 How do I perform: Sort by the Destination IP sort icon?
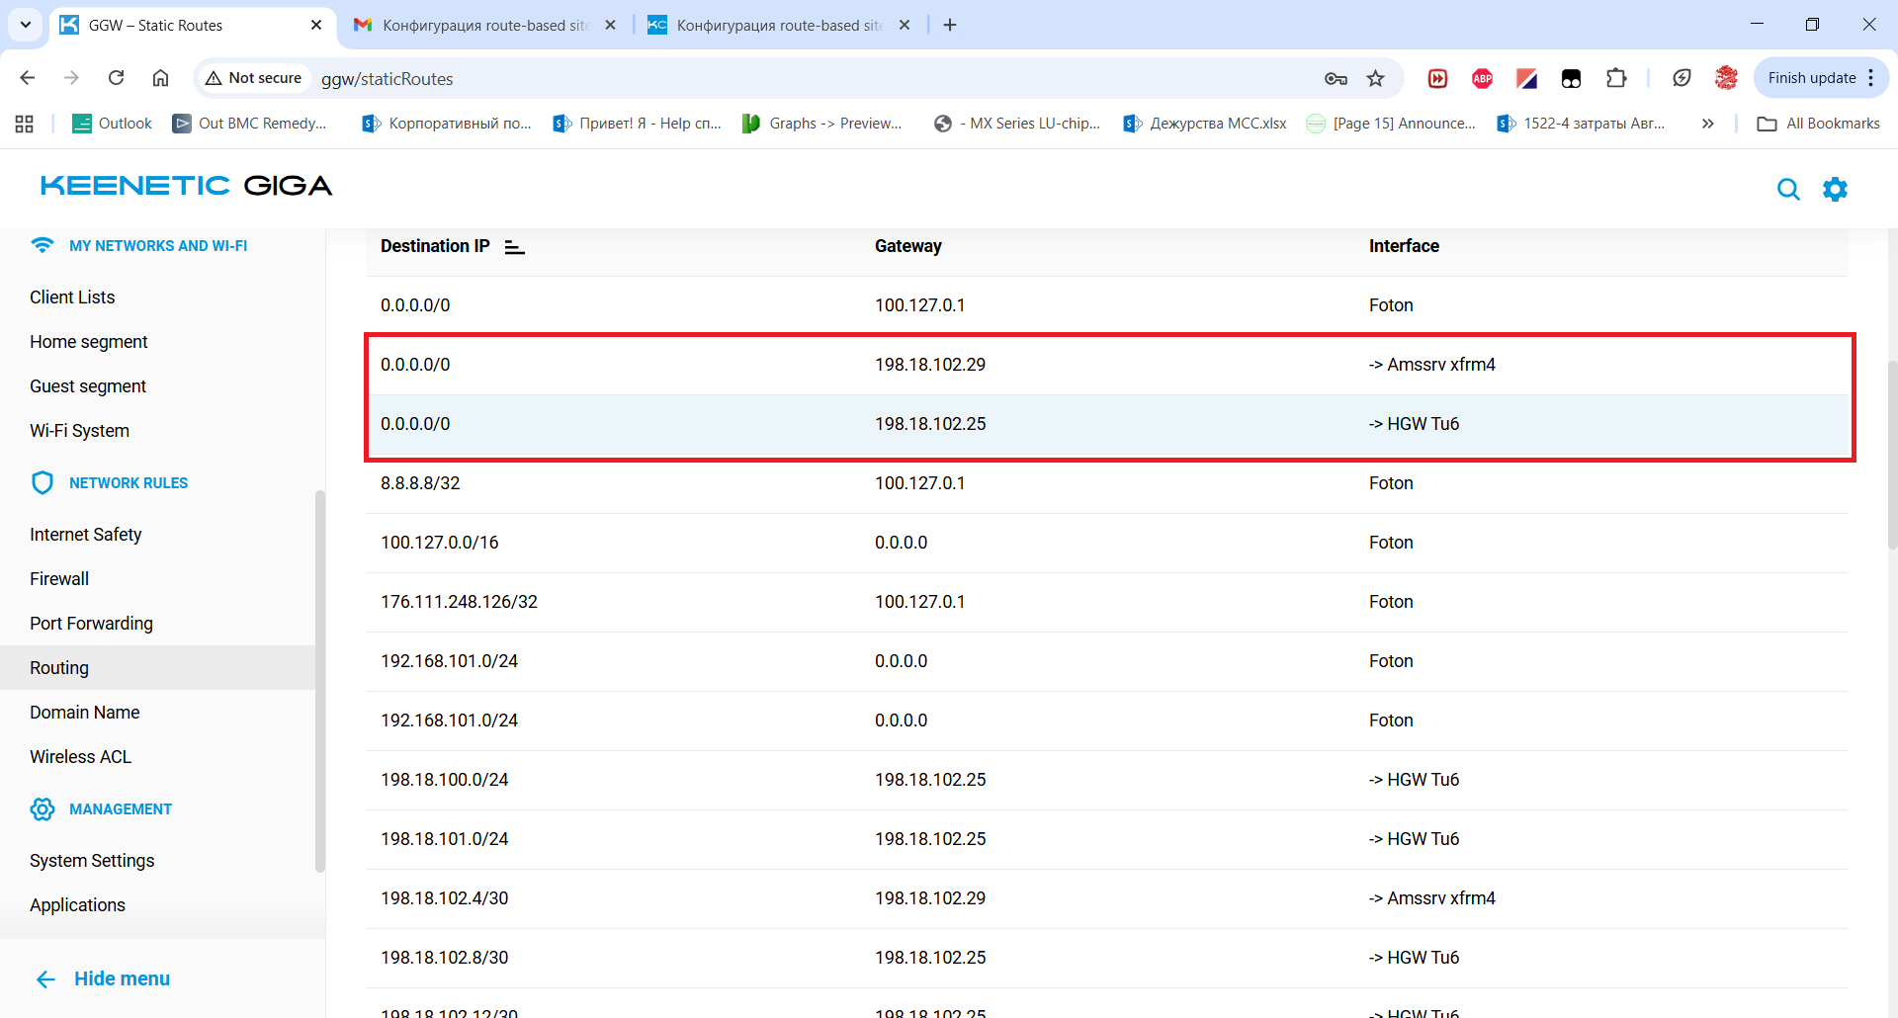[514, 247]
